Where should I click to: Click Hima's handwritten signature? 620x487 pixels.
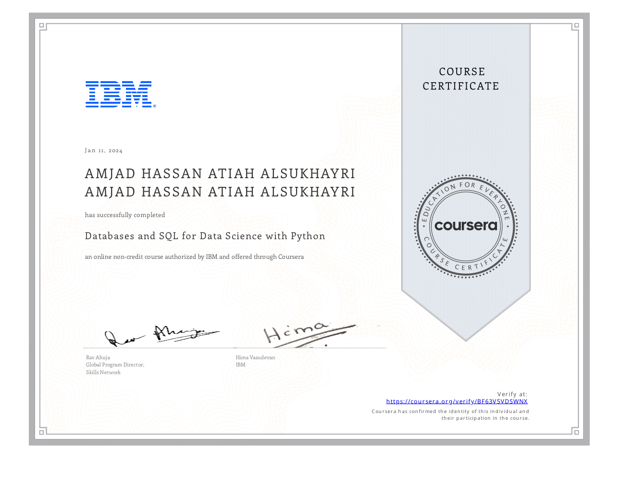308,334
